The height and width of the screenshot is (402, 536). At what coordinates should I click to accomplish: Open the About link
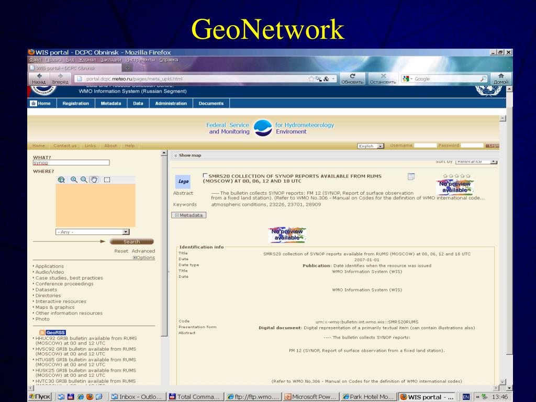click(110, 146)
